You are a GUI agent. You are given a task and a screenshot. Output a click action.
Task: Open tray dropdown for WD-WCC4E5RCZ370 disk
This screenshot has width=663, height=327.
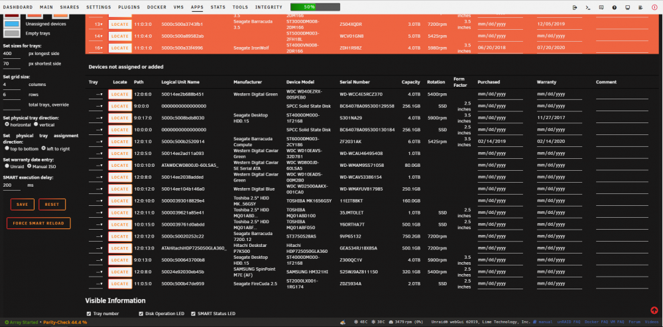coord(96,95)
